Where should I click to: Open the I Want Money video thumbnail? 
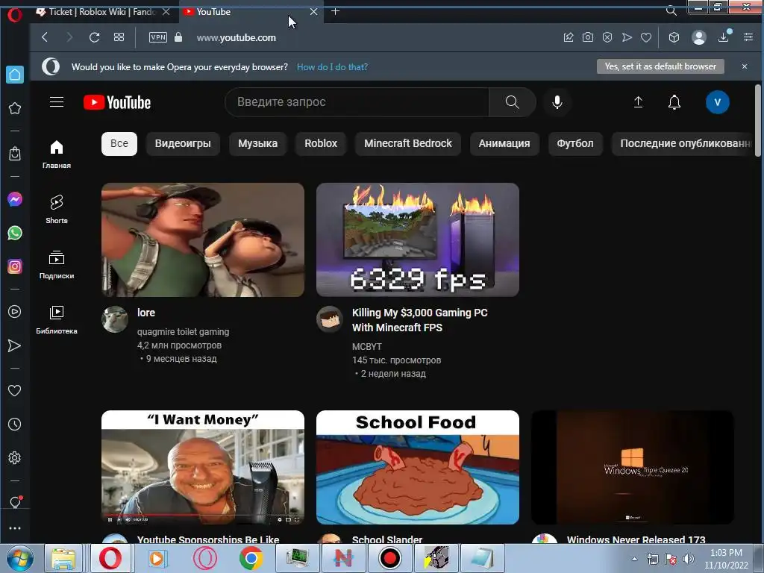203,467
